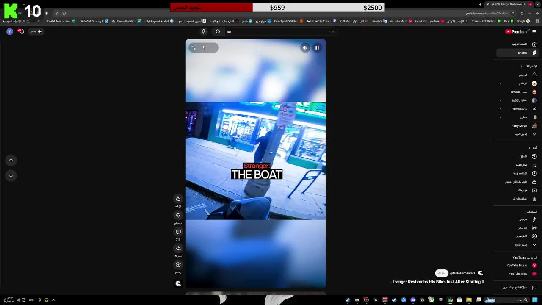Show more bookmarks chevron
This screenshot has height=305, width=542.
(x=39, y=21)
